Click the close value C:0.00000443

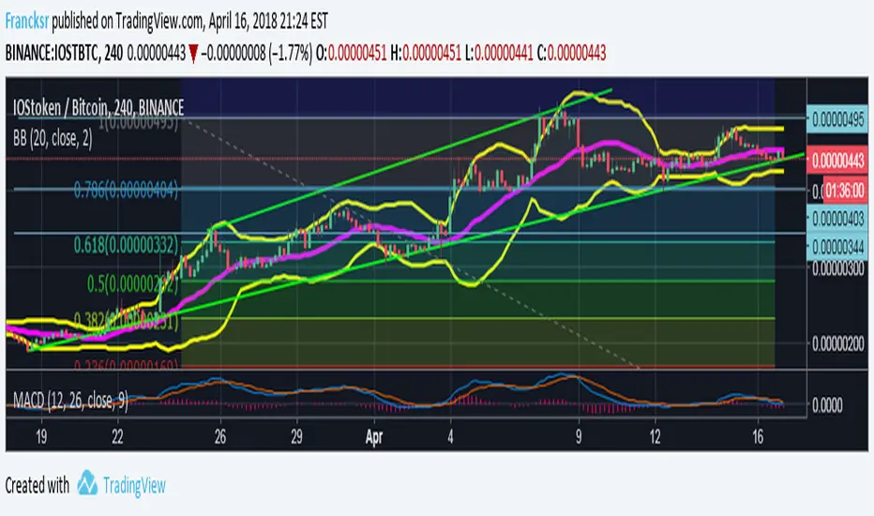(x=571, y=53)
